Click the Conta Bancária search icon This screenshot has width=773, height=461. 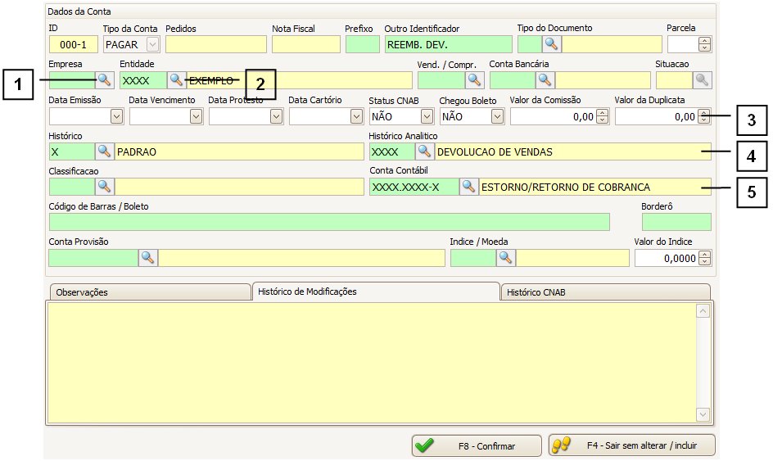(x=545, y=80)
